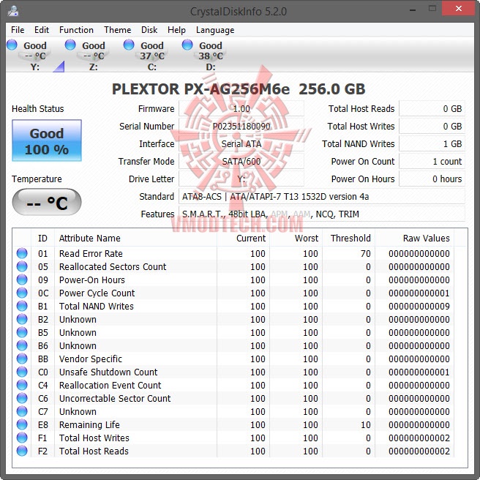Click the Good Z: drive label
The height and width of the screenshot is (480, 480).
(94, 56)
